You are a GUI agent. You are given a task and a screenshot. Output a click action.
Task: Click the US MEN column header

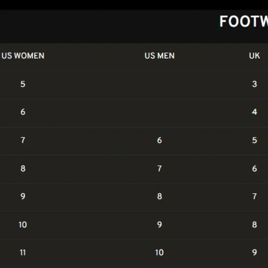[159, 56]
